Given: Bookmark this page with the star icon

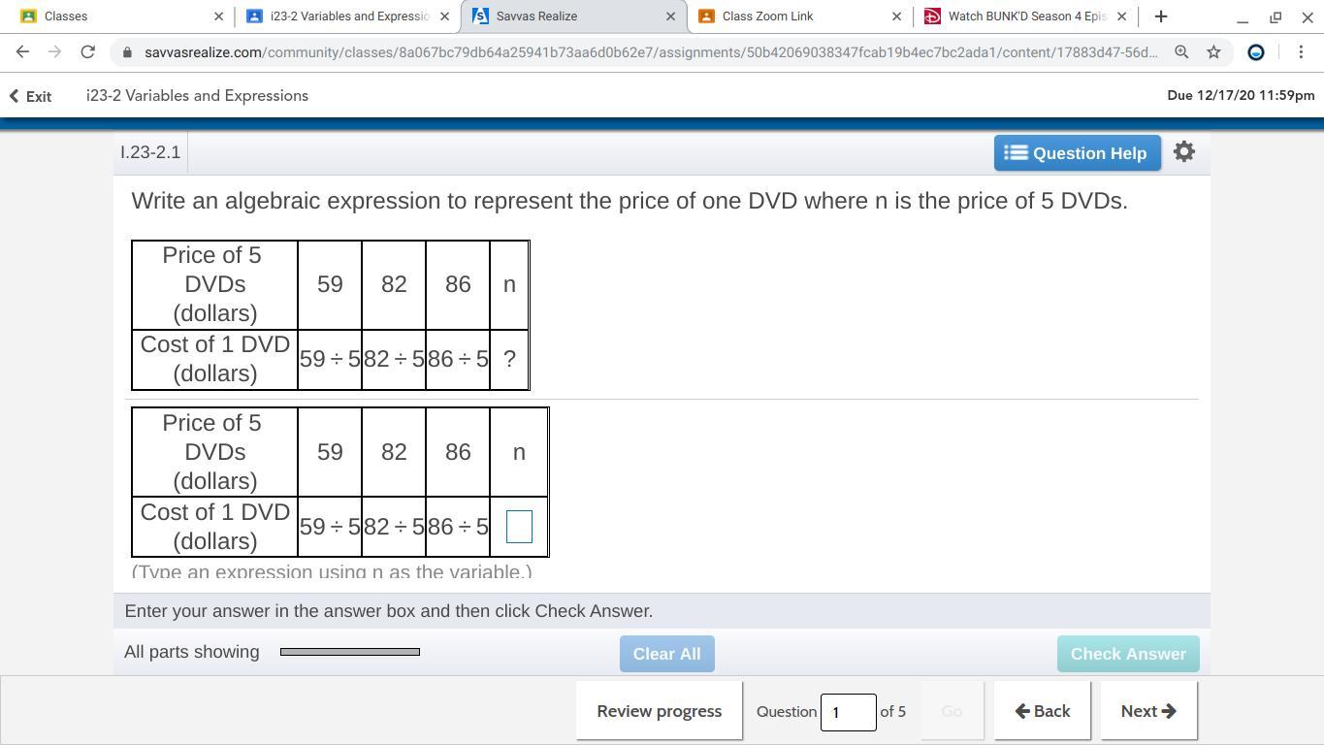Looking at the screenshot, I should tap(1213, 52).
